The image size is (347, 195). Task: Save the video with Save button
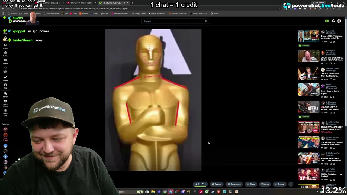pyautogui.click(x=265, y=184)
